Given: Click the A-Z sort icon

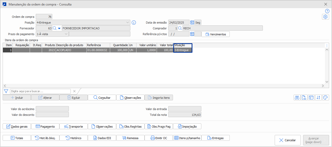Looking at the screenshot, I should pos(318,97).
